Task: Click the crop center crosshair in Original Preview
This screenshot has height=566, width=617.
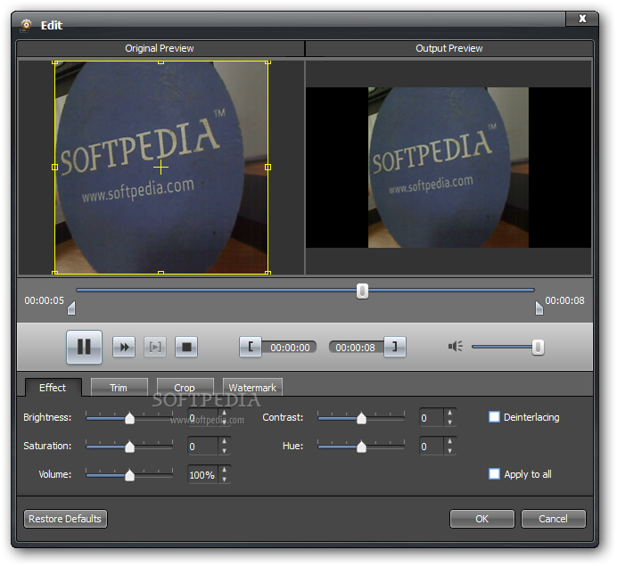Action: coord(161,168)
